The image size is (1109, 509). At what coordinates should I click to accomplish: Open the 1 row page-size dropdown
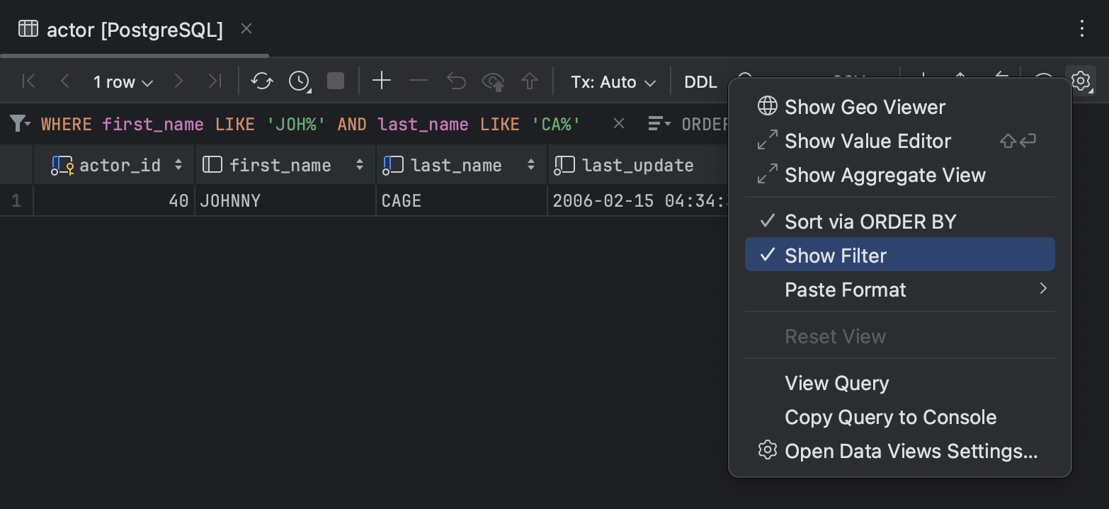click(x=122, y=81)
